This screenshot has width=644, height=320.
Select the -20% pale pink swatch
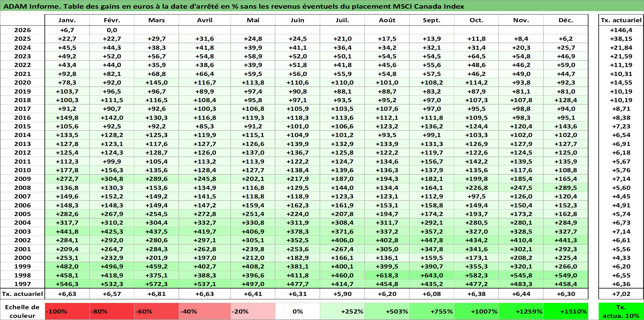point(253,311)
